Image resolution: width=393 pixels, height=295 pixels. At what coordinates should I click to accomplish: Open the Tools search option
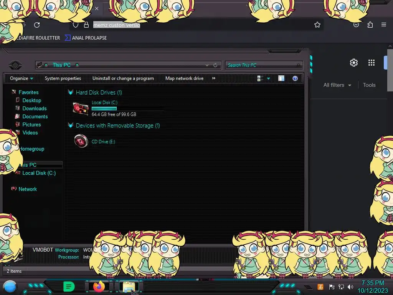coord(369,85)
